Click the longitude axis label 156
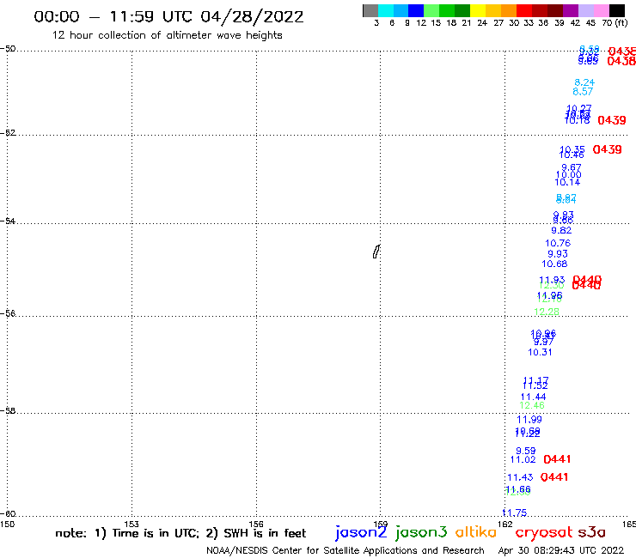Viewport: 636px width, 558px height. [256, 524]
